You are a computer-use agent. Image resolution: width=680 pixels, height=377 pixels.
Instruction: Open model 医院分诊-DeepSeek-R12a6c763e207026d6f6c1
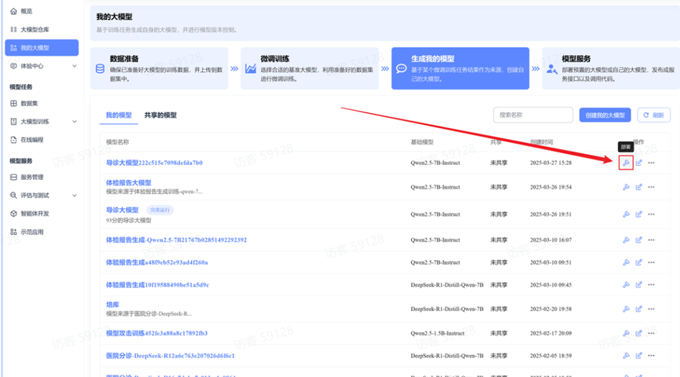coord(171,356)
